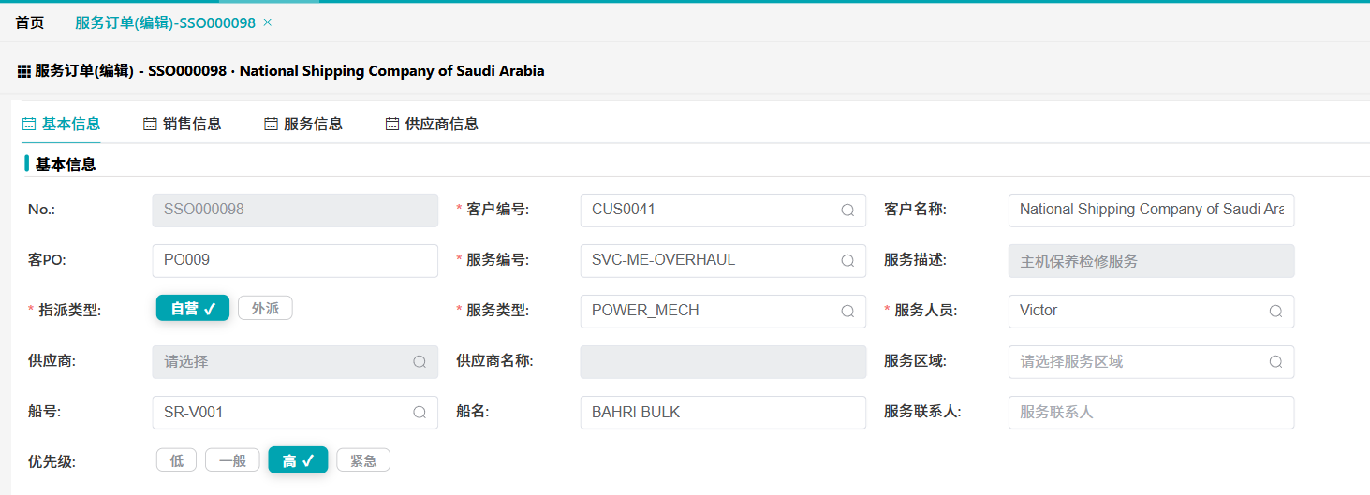
Task: Close the SSO000098 order tab
Action: 268,22
